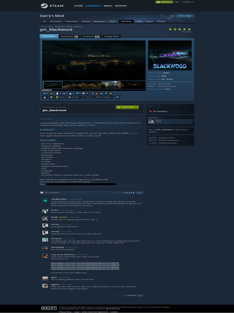The height and width of the screenshot is (313, 234).
Task: Click Add to Collection button
Action: point(103,97)
